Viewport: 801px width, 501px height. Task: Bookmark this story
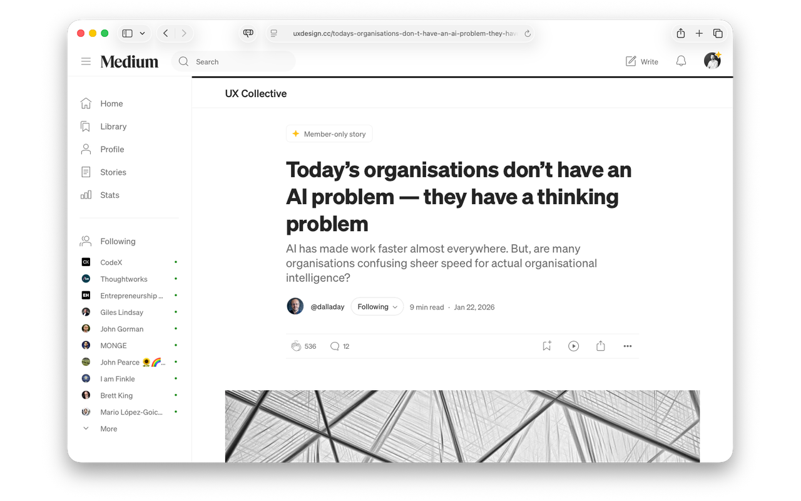(546, 346)
